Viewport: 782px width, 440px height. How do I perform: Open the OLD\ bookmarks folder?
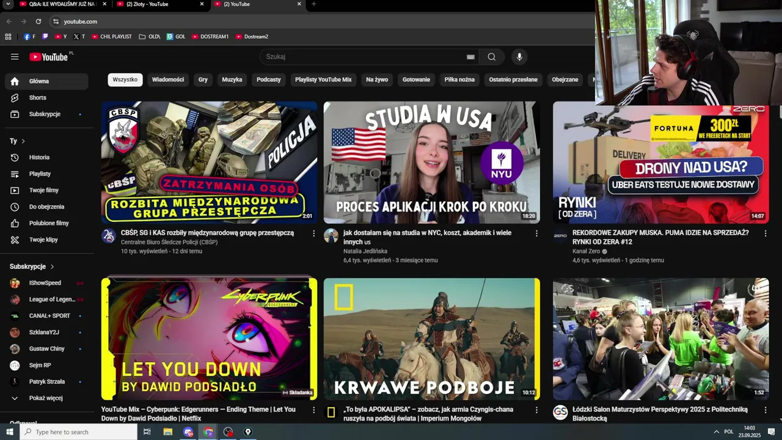pyautogui.click(x=150, y=37)
